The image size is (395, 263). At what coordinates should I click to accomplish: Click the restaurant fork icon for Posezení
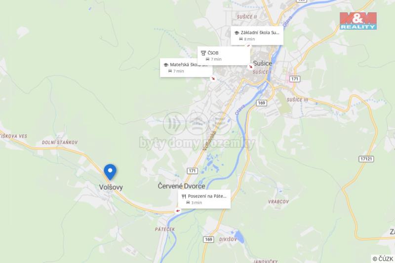[184, 196]
